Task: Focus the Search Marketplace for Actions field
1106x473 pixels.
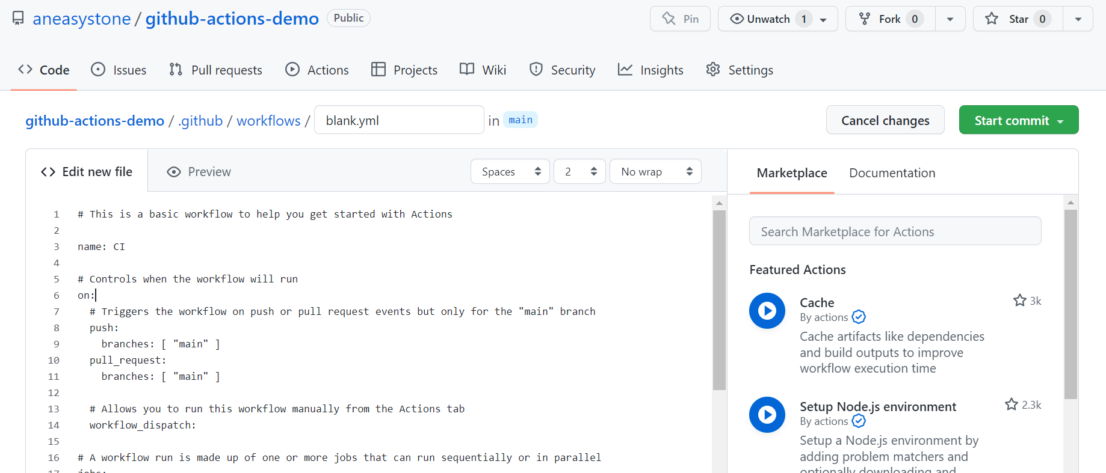Action: pyautogui.click(x=895, y=231)
